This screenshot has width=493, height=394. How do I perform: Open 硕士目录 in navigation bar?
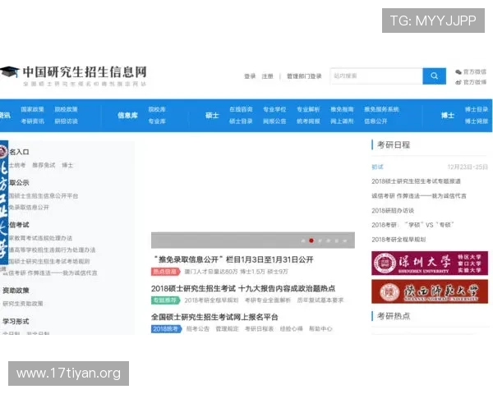241,121
